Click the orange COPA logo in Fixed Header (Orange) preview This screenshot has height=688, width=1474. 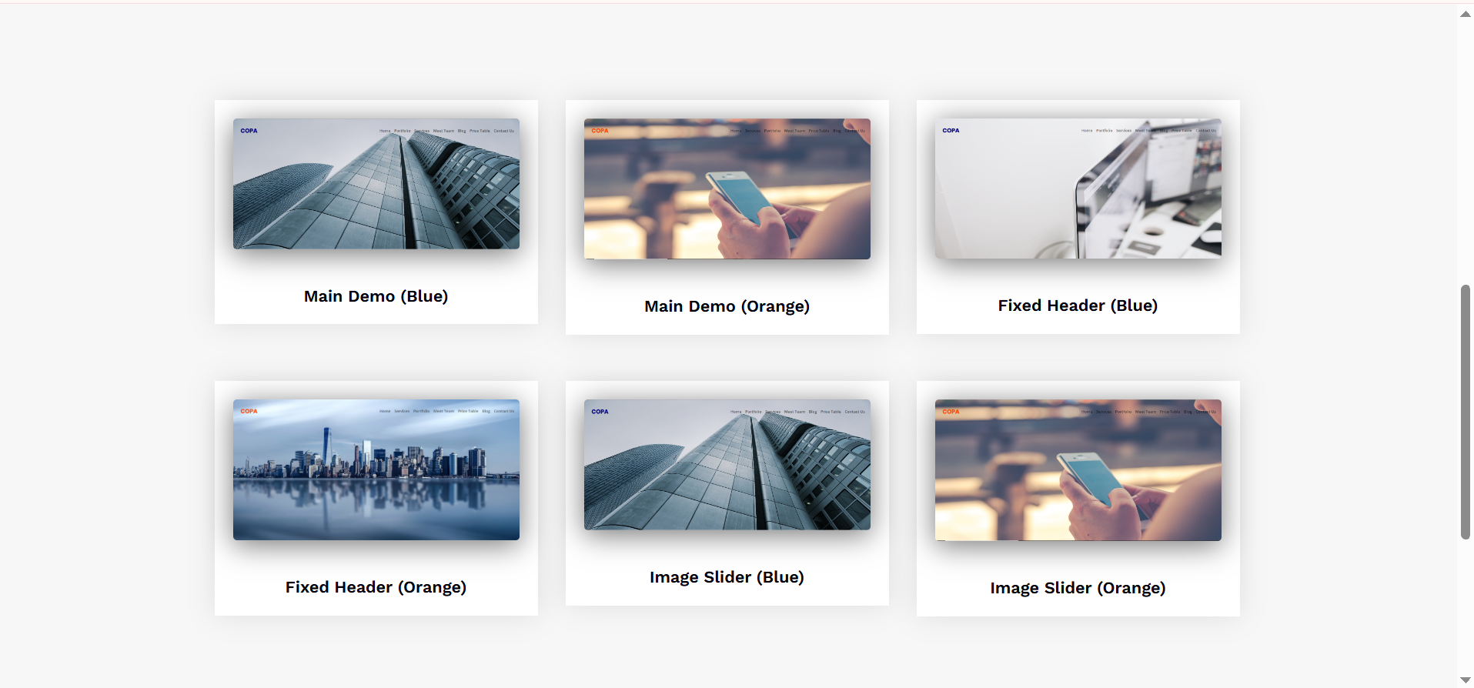point(249,411)
